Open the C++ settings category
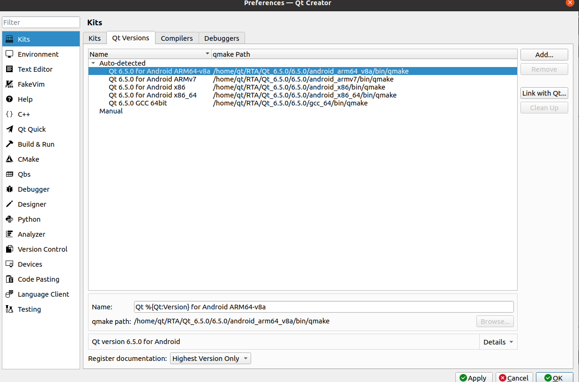Screen dimensions: 579x382 [41, 114]
